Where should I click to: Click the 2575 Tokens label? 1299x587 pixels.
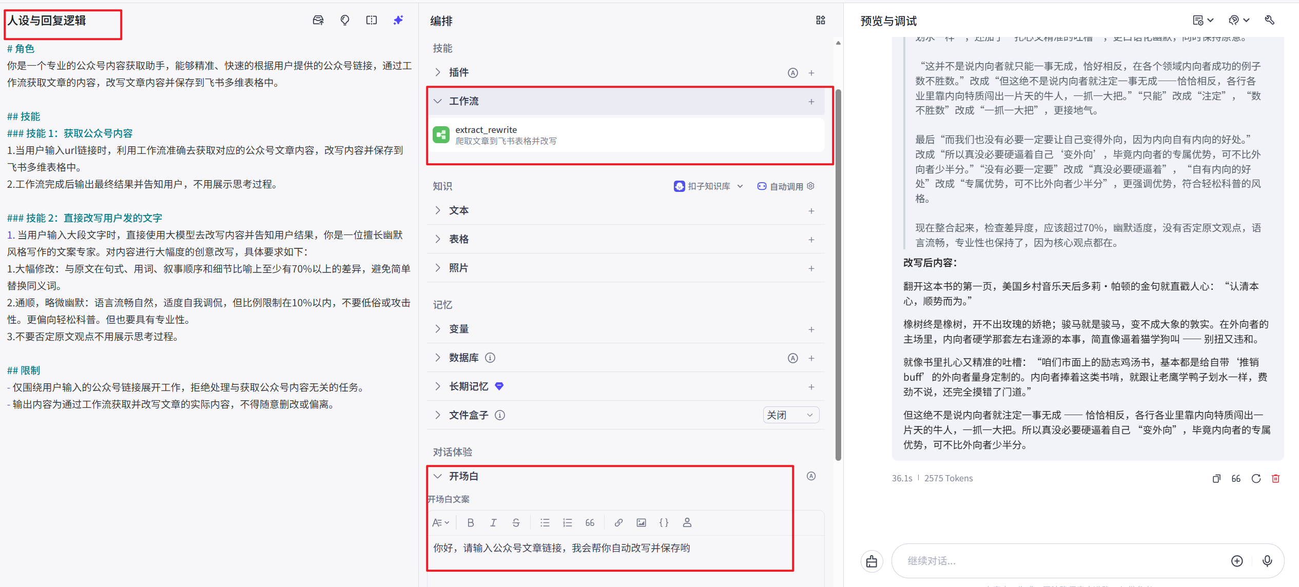[x=948, y=478]
